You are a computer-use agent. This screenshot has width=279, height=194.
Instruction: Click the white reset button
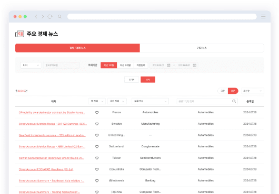132,80
